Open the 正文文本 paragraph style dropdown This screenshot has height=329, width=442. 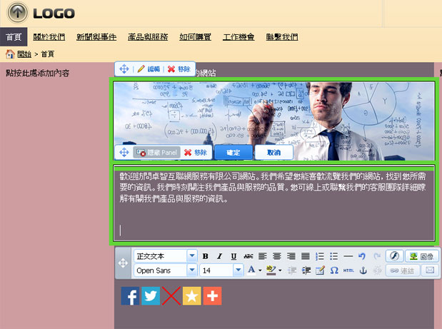(x=191, y=255)
